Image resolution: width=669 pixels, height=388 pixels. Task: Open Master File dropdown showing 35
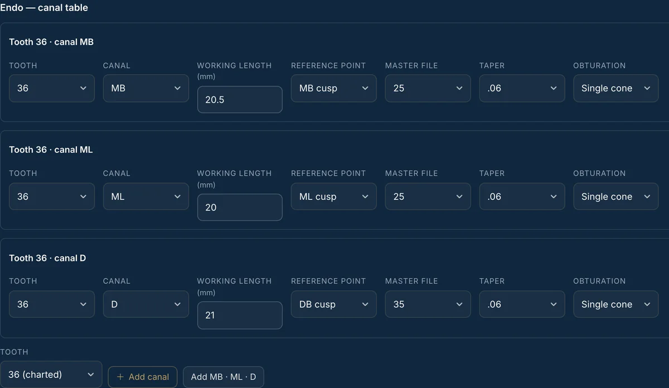click(428, 304)
